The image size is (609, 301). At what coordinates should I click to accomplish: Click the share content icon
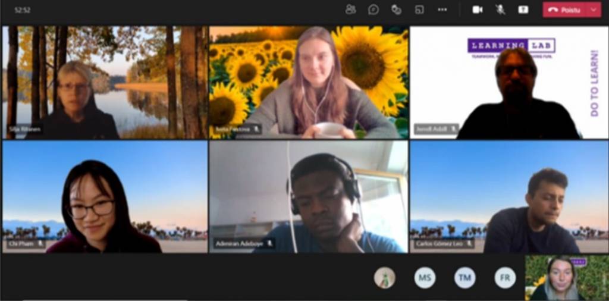pos(523,10)
